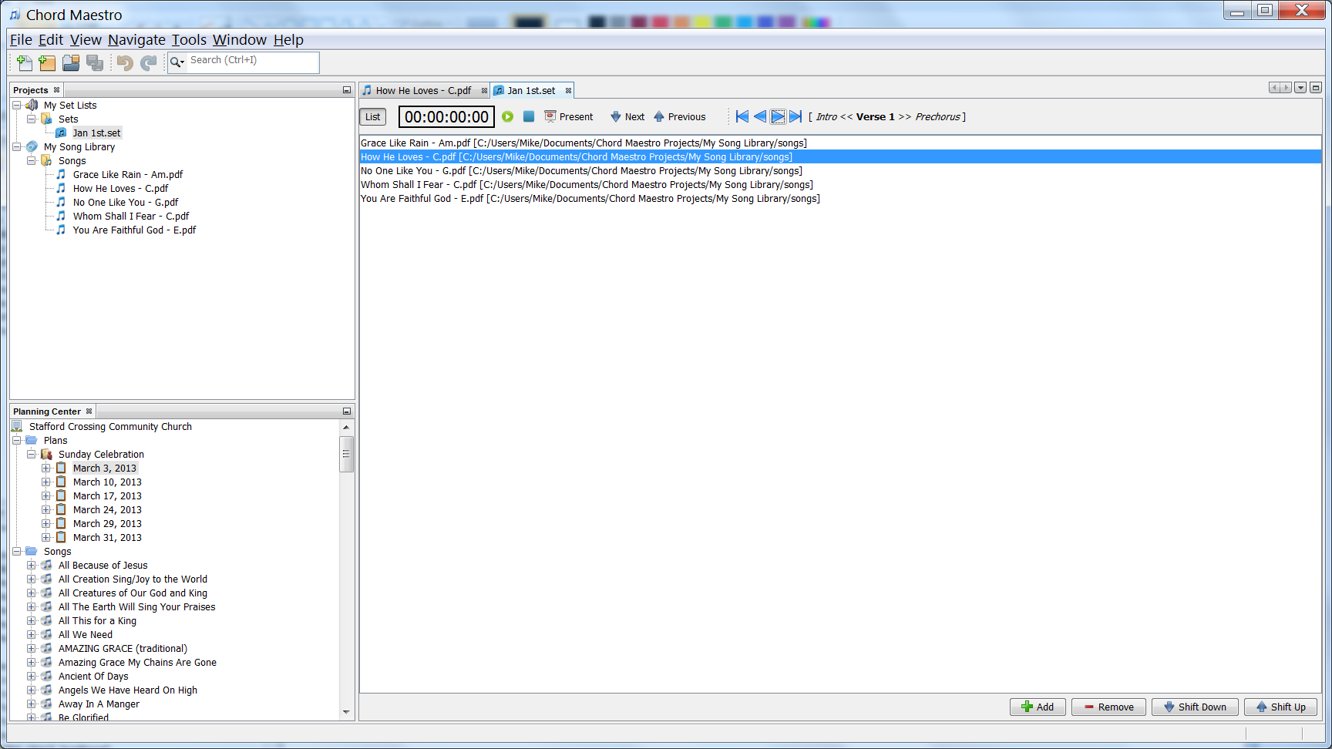The width and height of the screenshot is (1332, 749).
Task: Open the Edit menu
Action: [51, 40]
